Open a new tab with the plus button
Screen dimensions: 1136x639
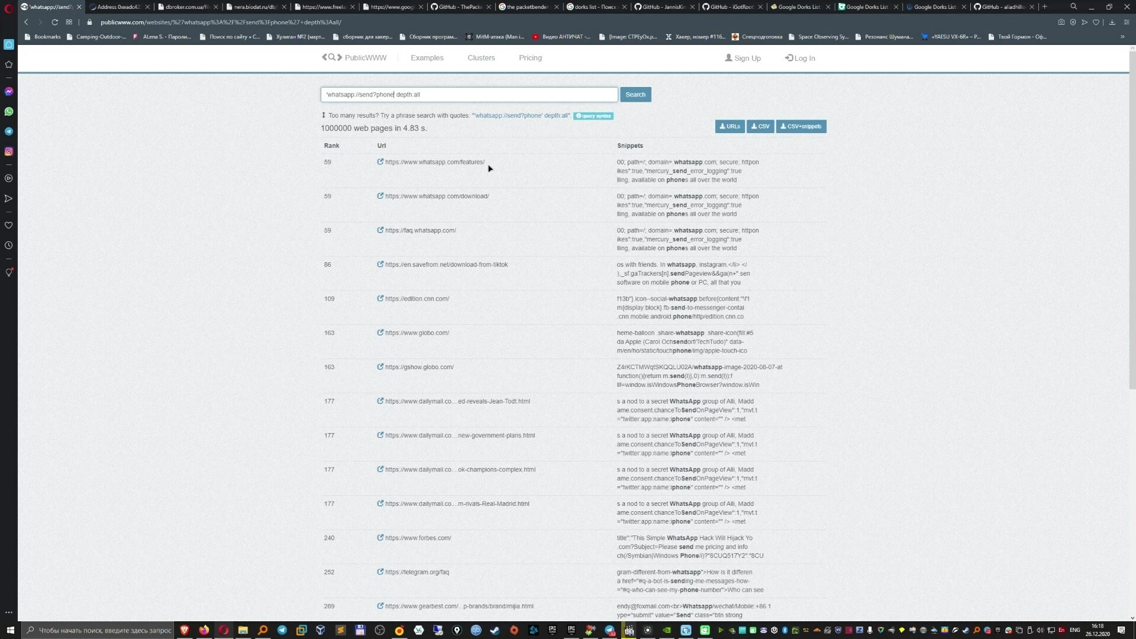pos(1044,7)
